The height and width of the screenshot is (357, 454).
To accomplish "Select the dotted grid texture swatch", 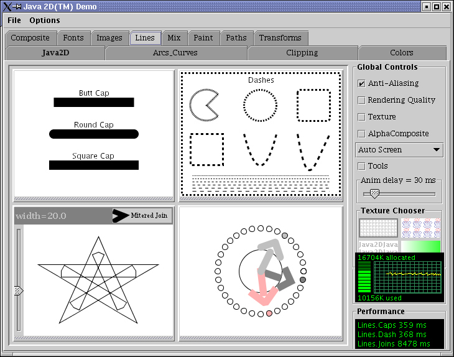I will [378, 228].
